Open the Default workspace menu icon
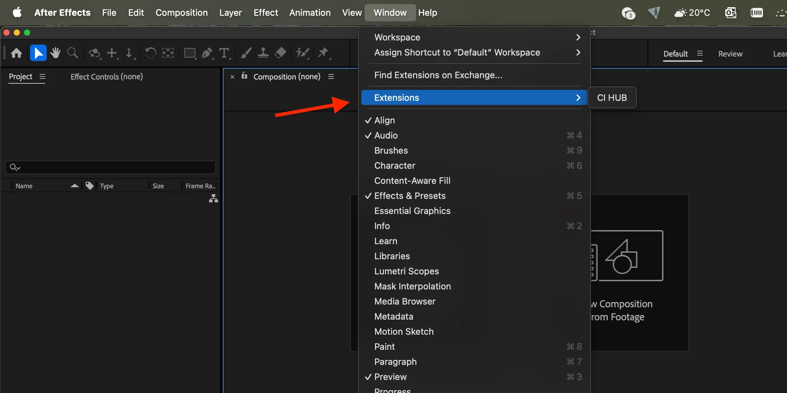Image resolution: width=787 pixels, height=393 pixels. point(700,53)
